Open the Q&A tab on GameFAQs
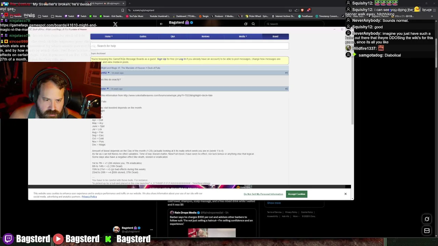 point(173,36)
